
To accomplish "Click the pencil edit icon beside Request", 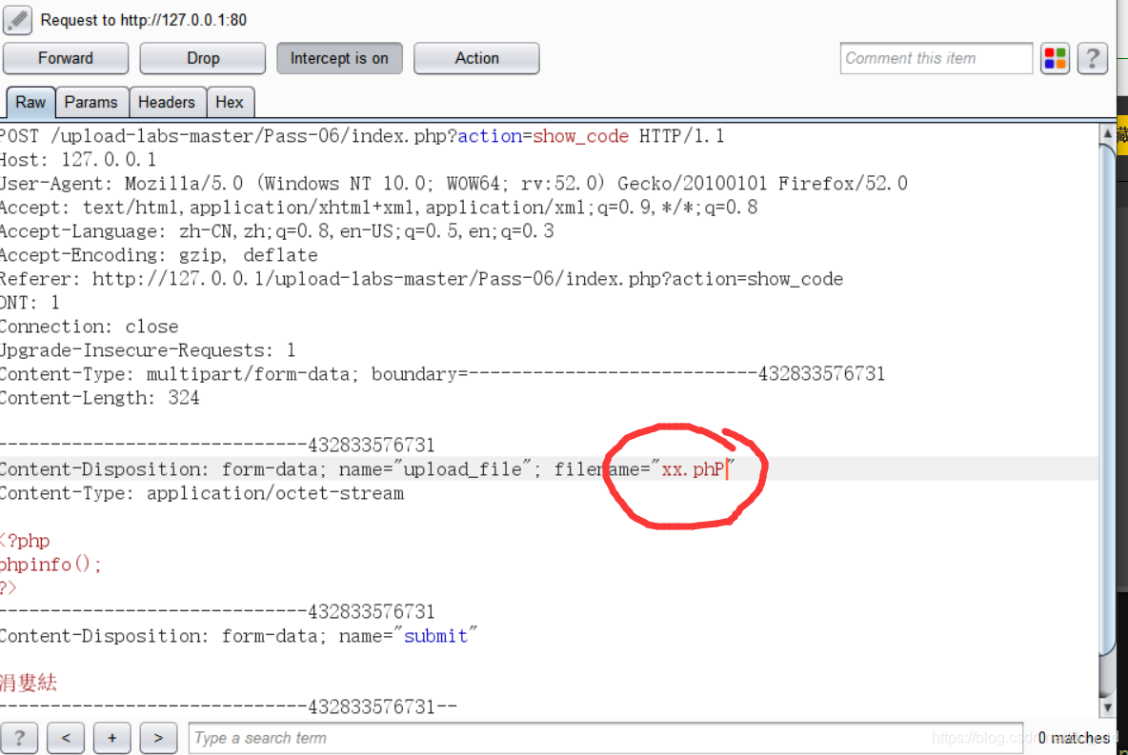I will coord(17,19).
